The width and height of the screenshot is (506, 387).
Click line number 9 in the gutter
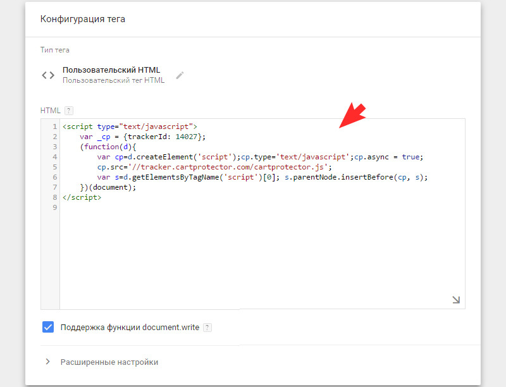(55, 207)
